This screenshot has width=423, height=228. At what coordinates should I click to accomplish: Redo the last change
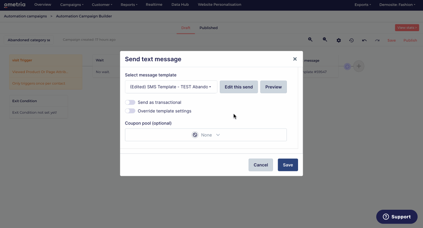coord(377,40)
